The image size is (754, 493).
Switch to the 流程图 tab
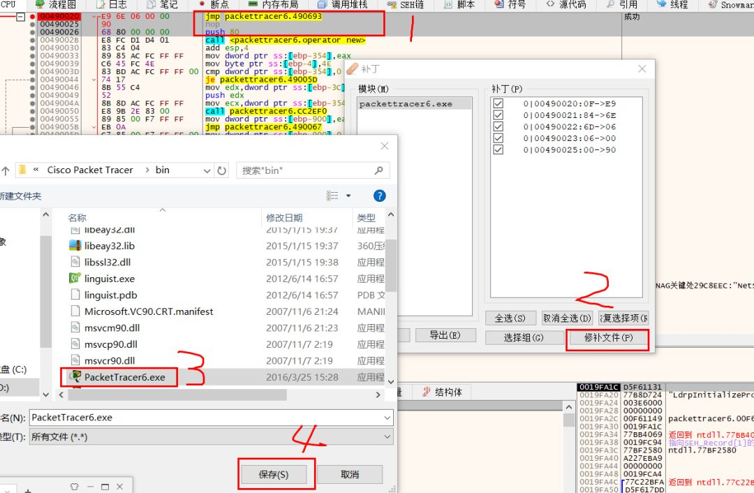click(x=57, y=4)
